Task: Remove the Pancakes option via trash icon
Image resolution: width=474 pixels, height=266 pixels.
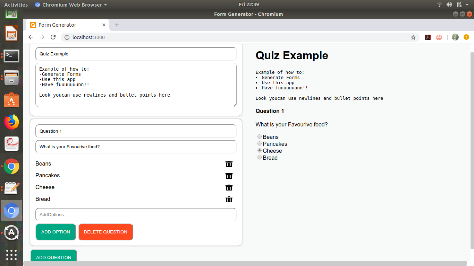Action: (x=229, y=176)
